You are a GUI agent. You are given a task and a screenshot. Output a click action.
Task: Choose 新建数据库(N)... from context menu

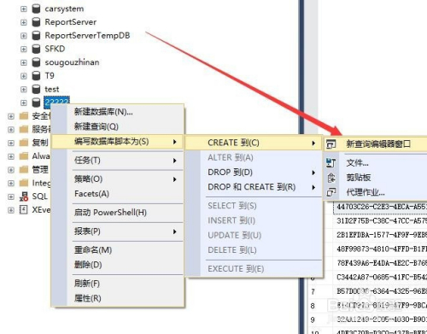click(117, 112)
